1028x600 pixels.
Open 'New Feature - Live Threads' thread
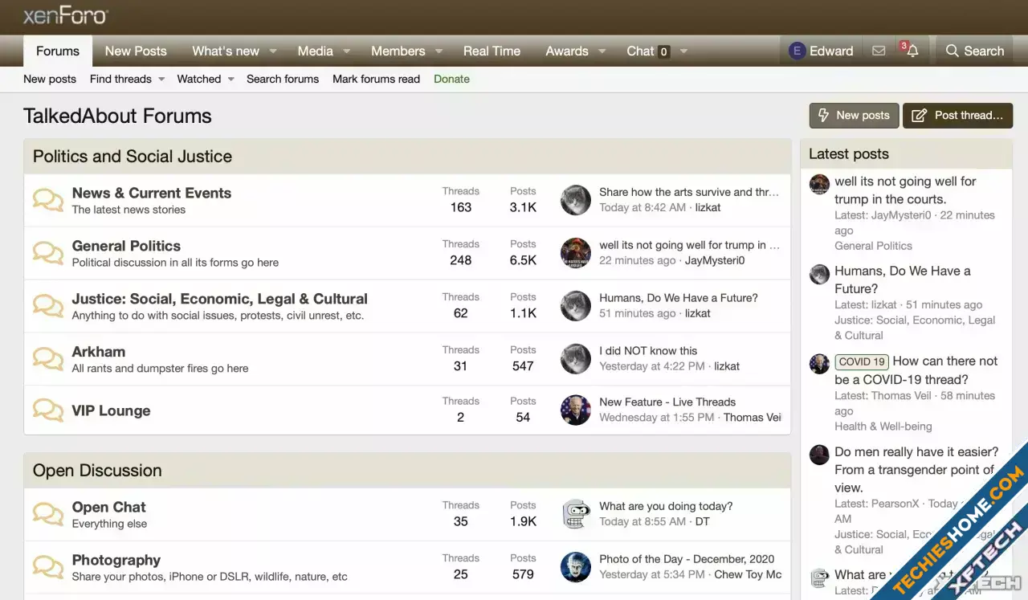(667, 402)
